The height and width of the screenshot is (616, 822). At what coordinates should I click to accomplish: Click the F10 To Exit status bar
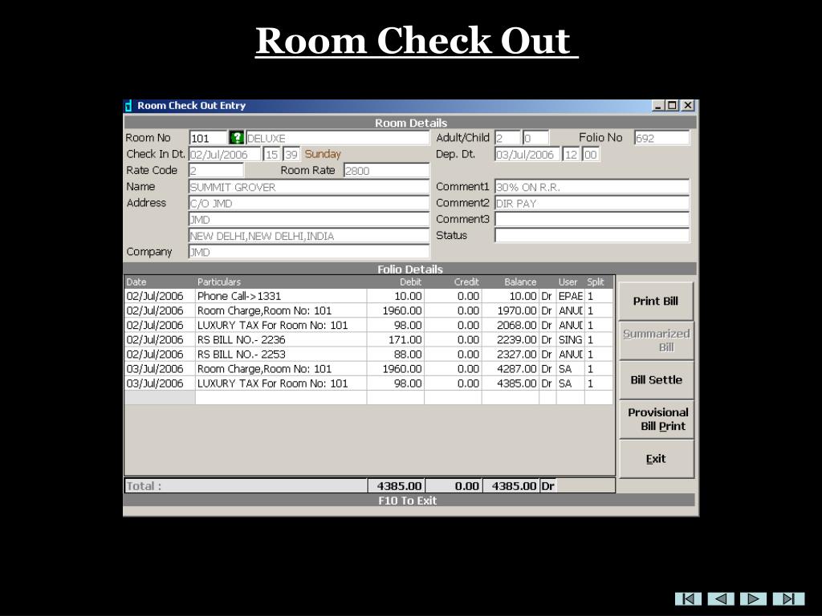click(409, 500)
